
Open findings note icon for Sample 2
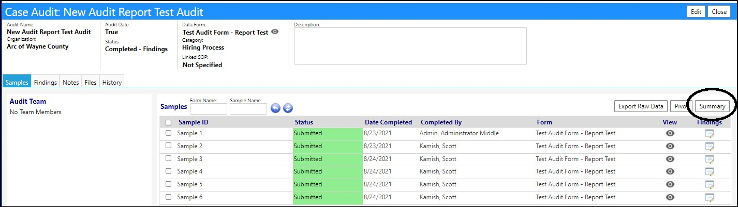(x=710, y=147)
